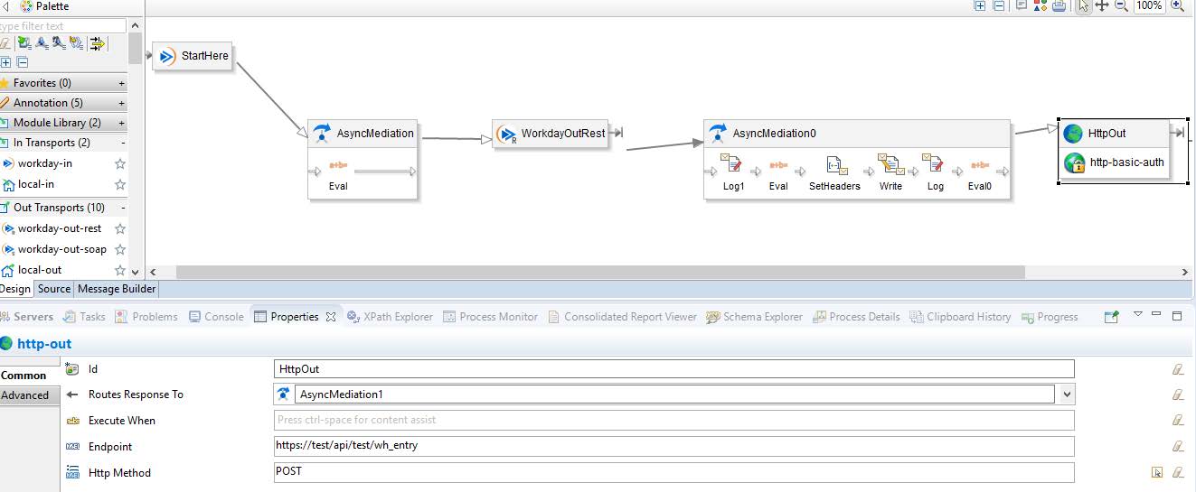Viewport: 1196px width, 492px height.
Task: Select the pointer selection tool
Action: click(x=1084, y=5)
